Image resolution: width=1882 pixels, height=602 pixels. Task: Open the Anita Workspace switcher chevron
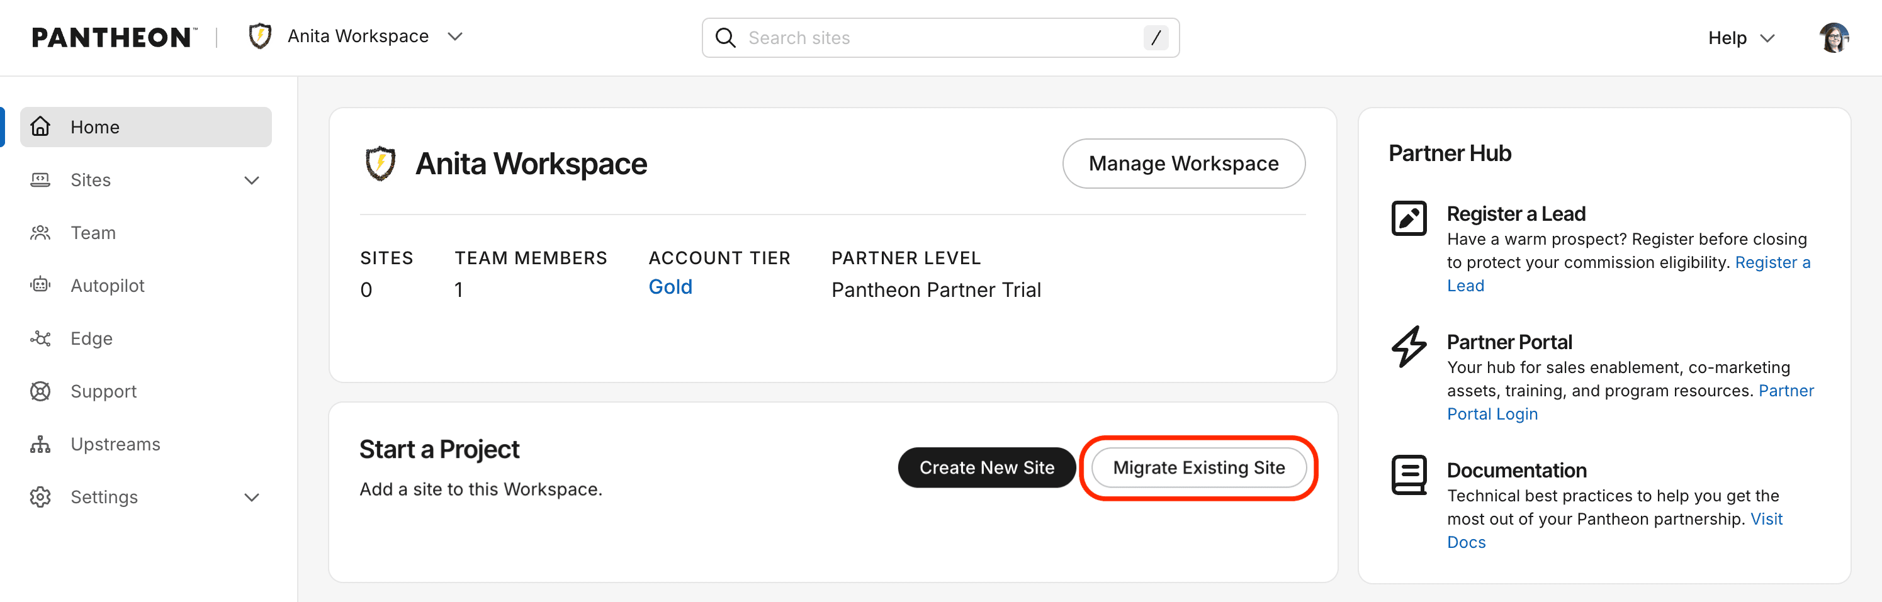455,36
